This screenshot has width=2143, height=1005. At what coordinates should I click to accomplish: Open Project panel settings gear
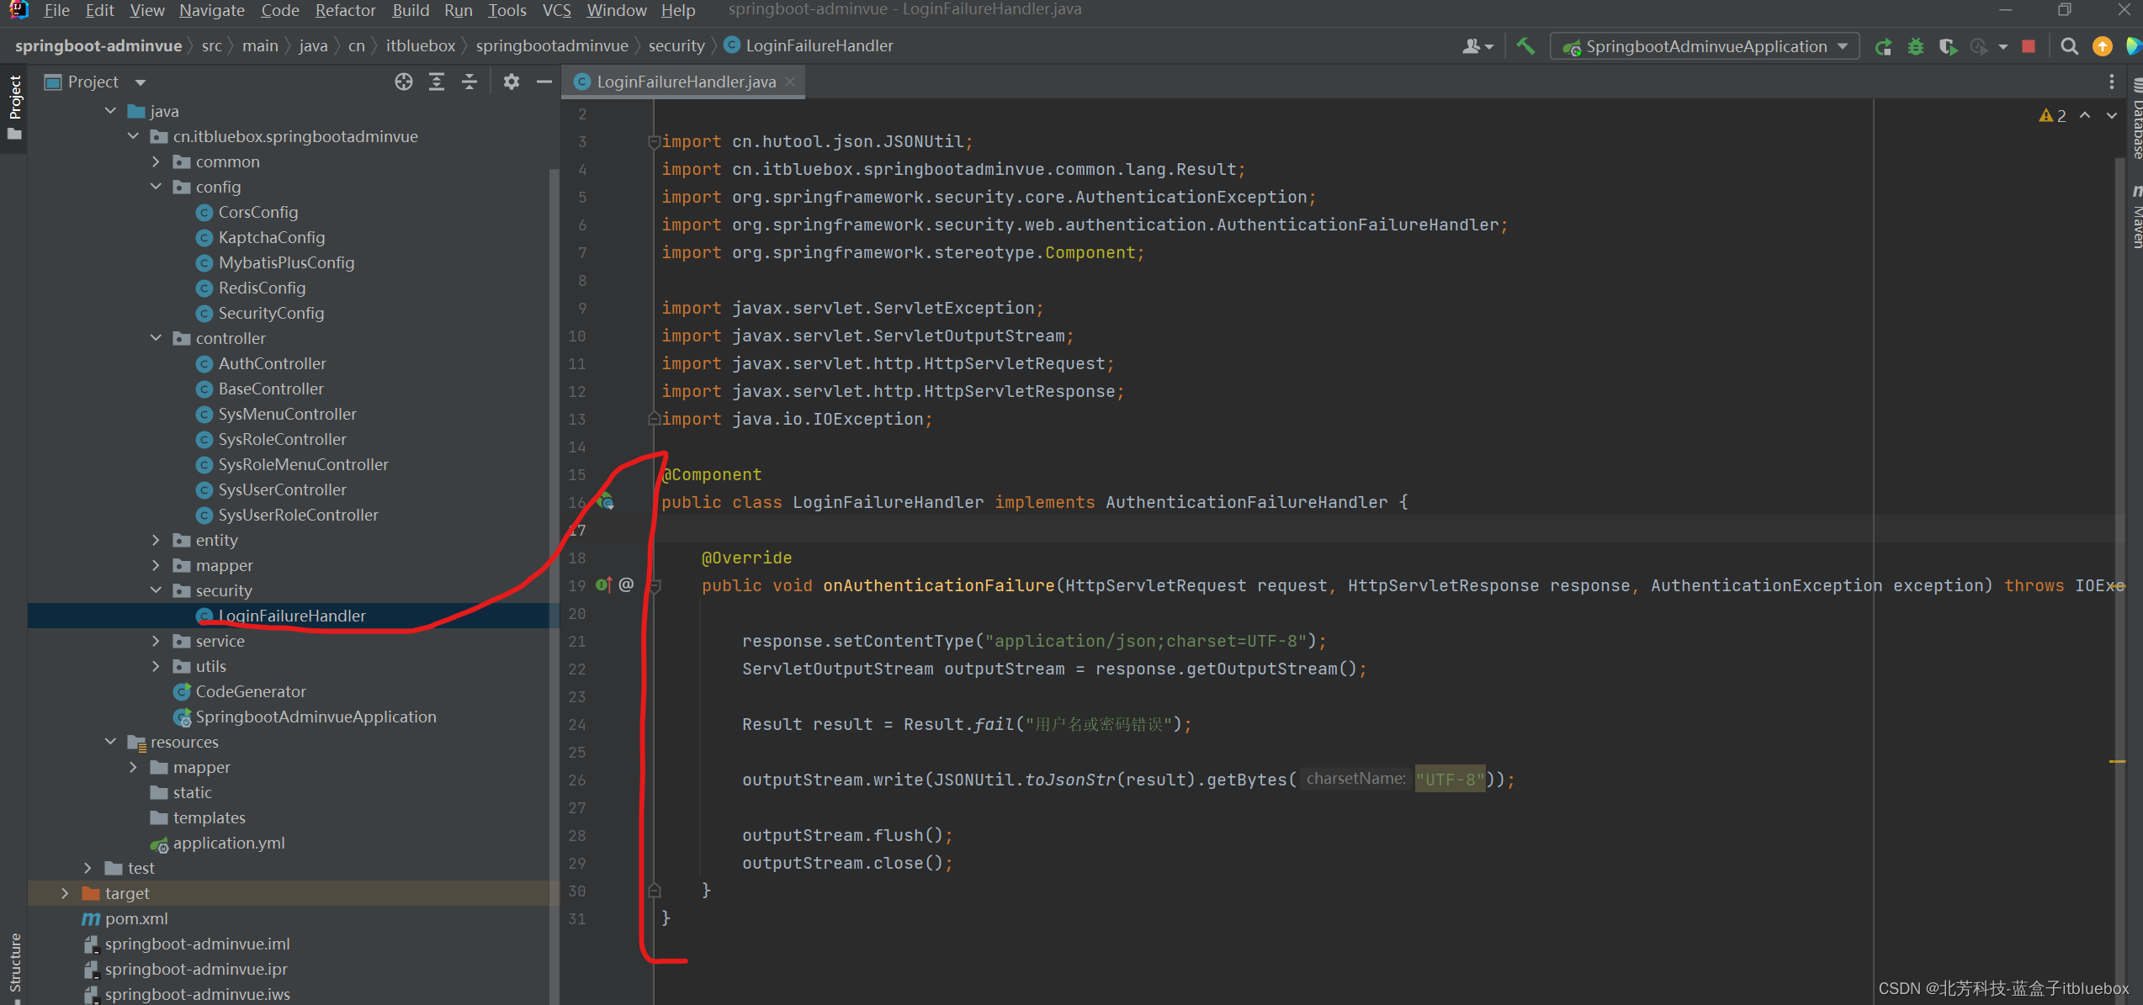point(511,82)
